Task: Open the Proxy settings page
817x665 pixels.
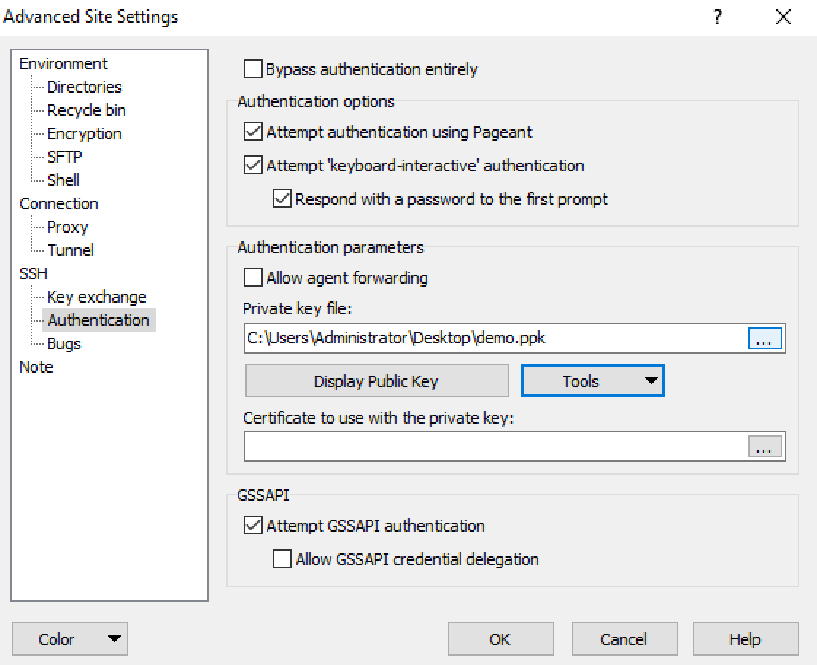Action: (x=67, y=227)
